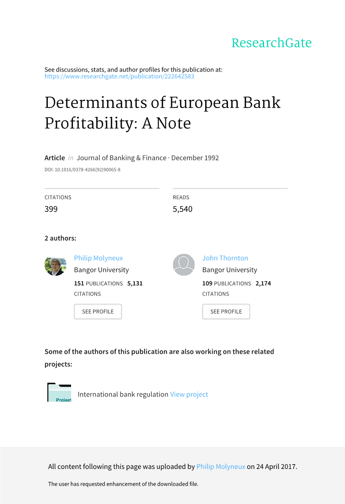Click the reads count 5,540
The height and width of the screenshot is (504, 345).
[x=182, y=209]
